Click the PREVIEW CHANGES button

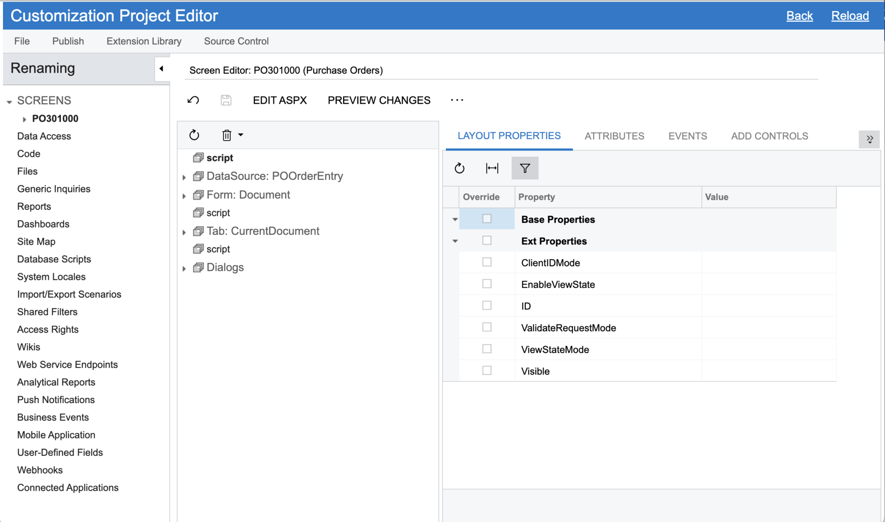point(379,100)
